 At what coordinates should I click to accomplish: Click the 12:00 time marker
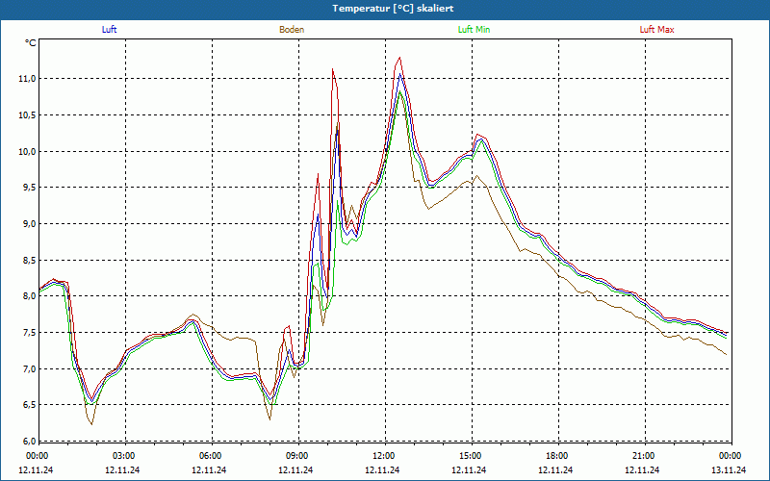click(x=383, y=456)
